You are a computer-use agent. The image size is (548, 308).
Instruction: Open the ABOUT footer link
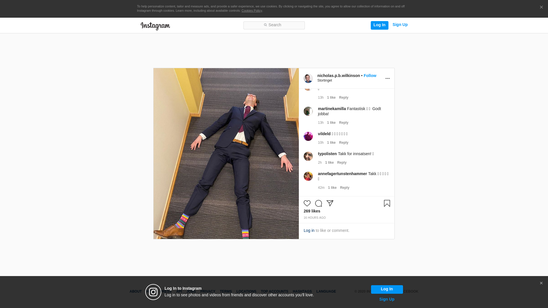coord(136,291)
